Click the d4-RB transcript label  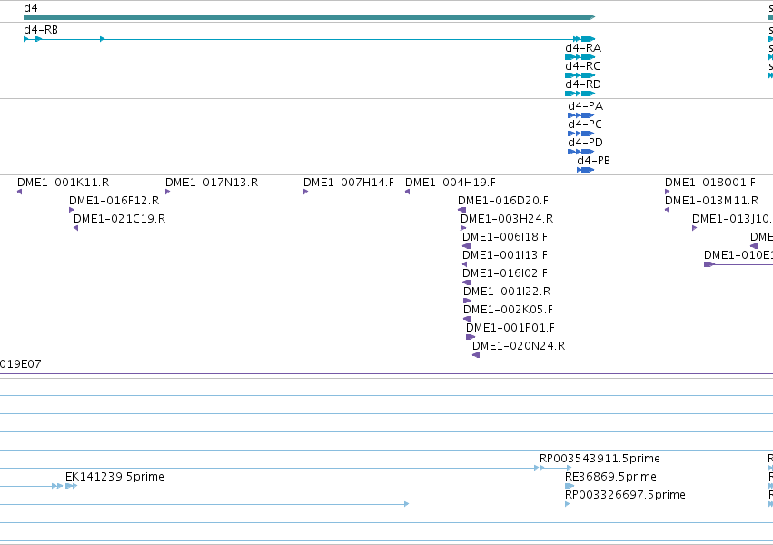[x=41, y=30]
